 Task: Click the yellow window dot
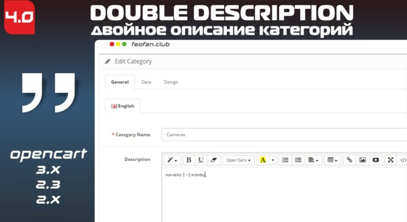click(x=118, y=44)
